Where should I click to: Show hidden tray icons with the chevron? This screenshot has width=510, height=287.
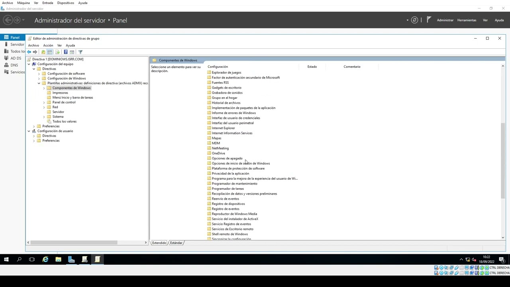461,259
